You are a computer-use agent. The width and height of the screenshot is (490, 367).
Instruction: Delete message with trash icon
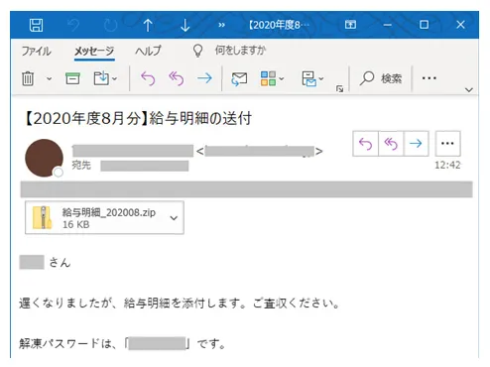coord(28,78)
